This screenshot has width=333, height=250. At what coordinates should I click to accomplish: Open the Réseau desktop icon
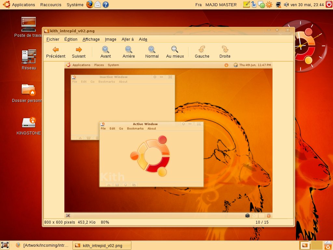29,60
